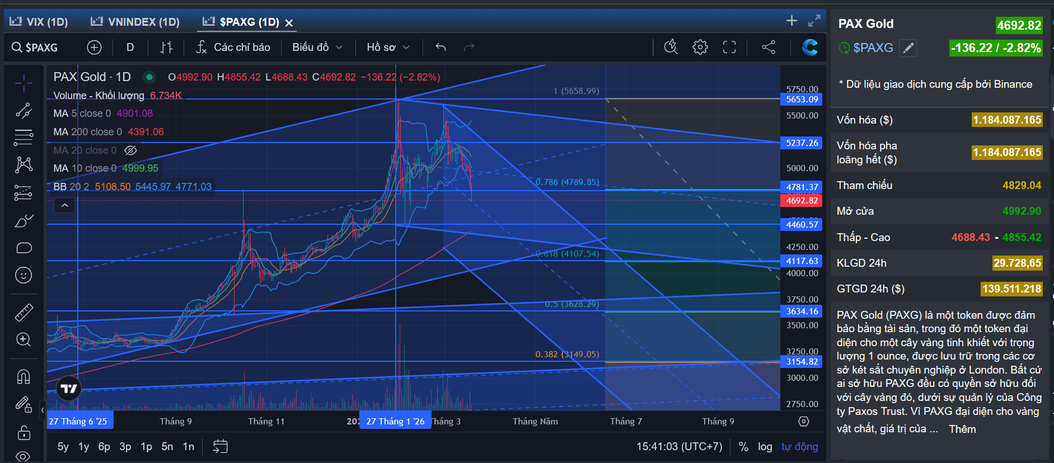Set time range to 1n
This screenshot has width=1054, height=463.
point(189,447)
